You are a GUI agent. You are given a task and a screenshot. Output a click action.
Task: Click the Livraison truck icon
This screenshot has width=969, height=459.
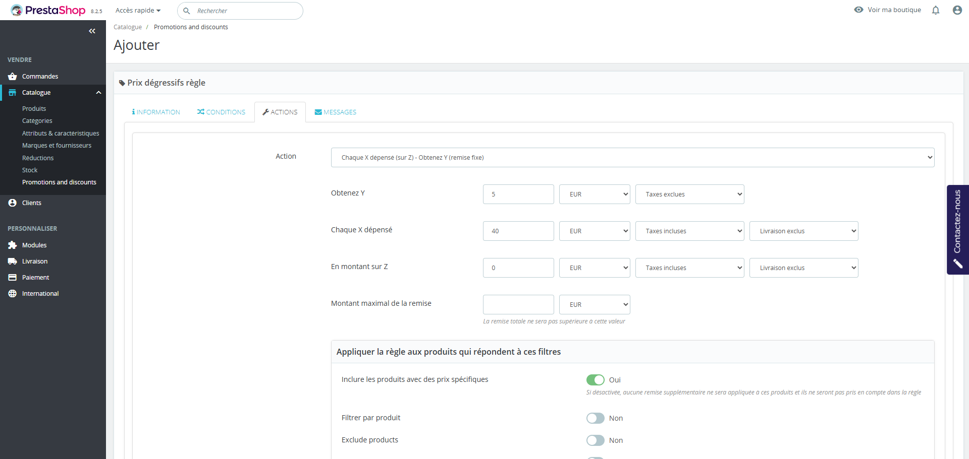[x=13, y=261]
